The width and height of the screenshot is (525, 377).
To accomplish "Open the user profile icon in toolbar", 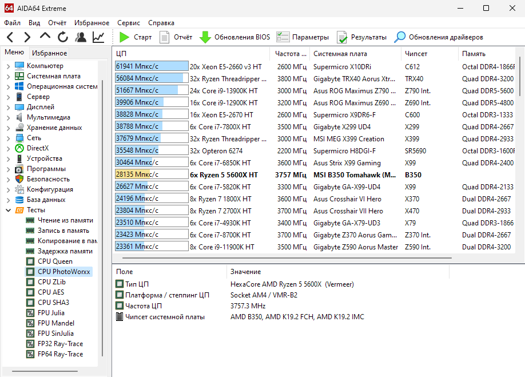I will click(x=81, y=37).
